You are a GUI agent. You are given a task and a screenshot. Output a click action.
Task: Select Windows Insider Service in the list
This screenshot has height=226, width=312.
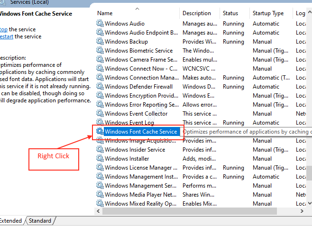[x=135, y=149]
